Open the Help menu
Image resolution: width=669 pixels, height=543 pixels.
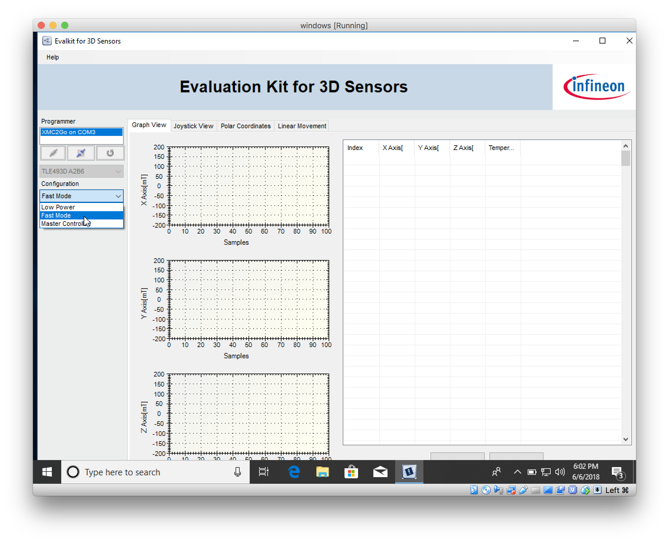pyautogui.click(x=52, y=57)
